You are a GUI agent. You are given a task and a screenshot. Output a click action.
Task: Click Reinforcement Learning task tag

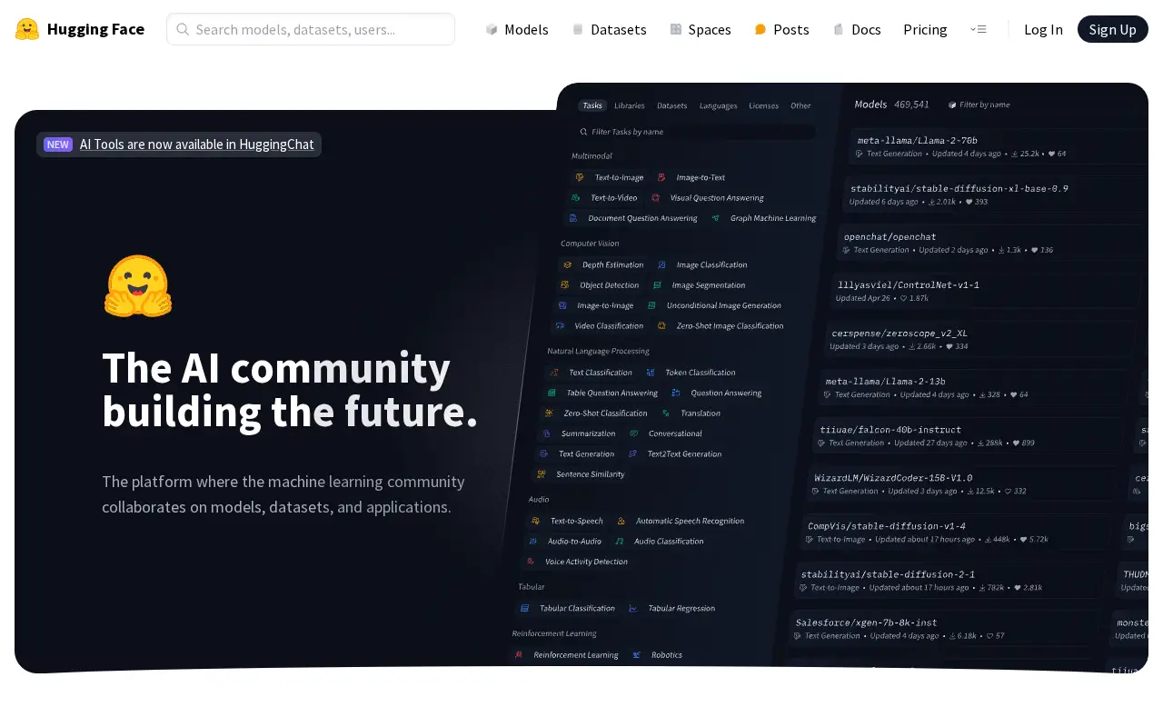567,654
